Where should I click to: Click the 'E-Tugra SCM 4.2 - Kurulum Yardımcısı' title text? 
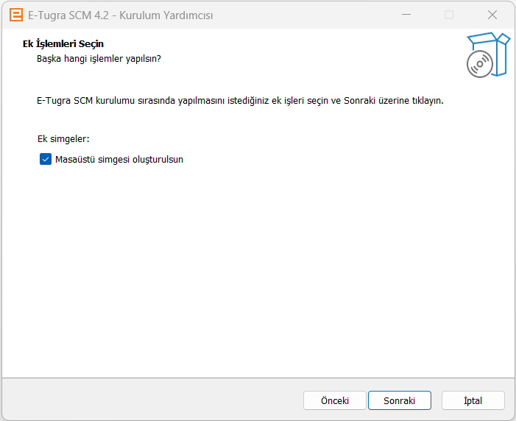(120, 15)
